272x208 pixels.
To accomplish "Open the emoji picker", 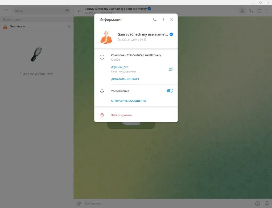I will click(x=257, y=204).
